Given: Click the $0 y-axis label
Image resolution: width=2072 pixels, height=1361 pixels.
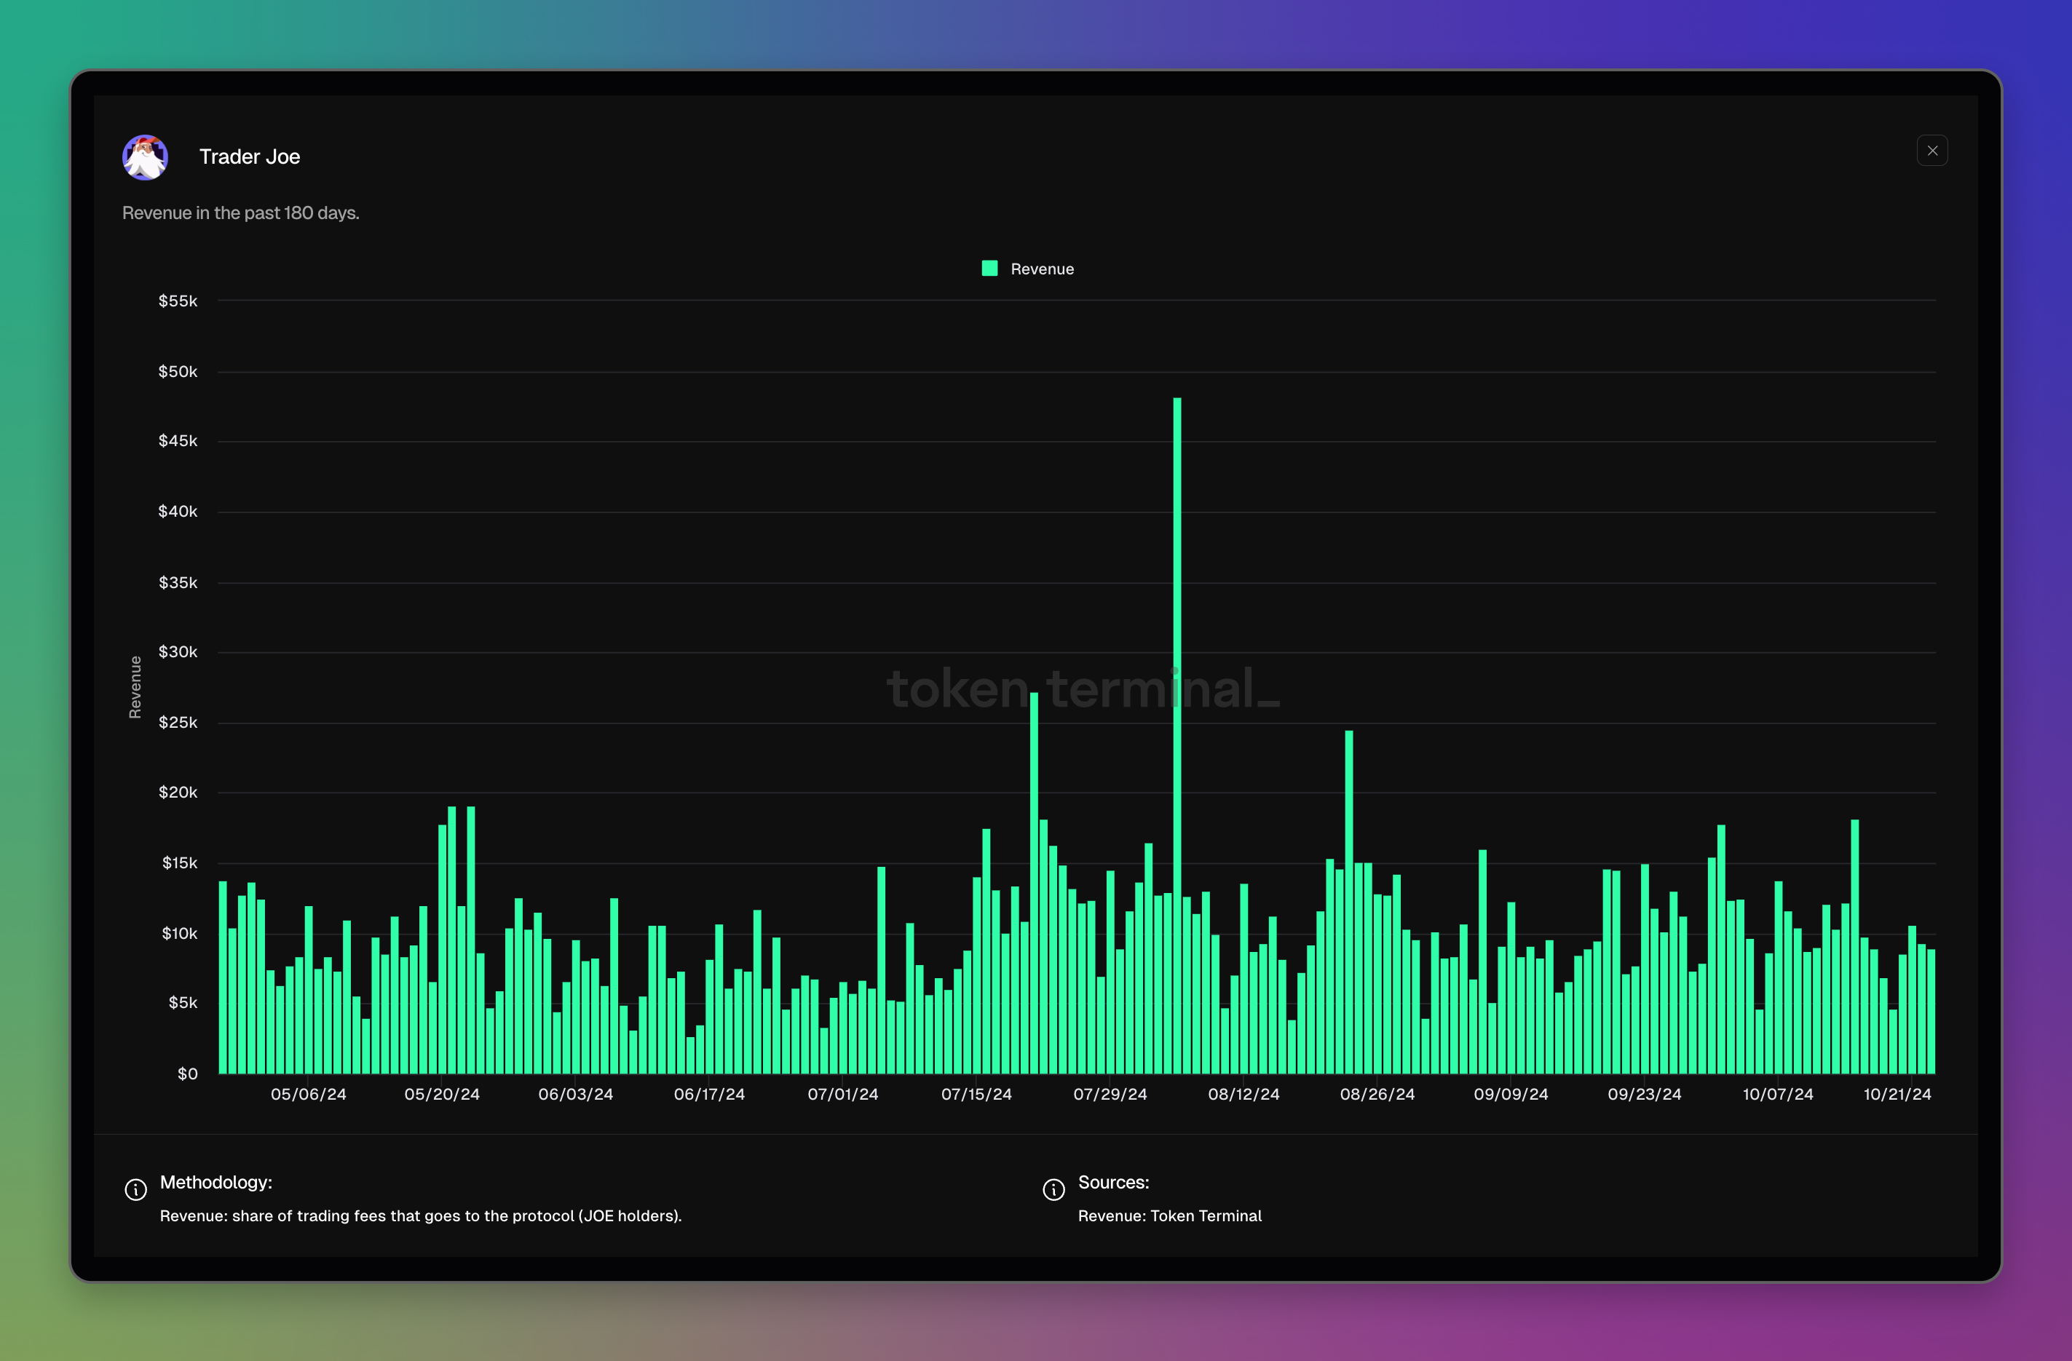Looking at the screenshot, I should [187, 1073].
